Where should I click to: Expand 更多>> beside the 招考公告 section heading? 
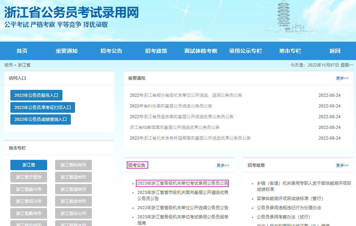click(x=222, y=165)
